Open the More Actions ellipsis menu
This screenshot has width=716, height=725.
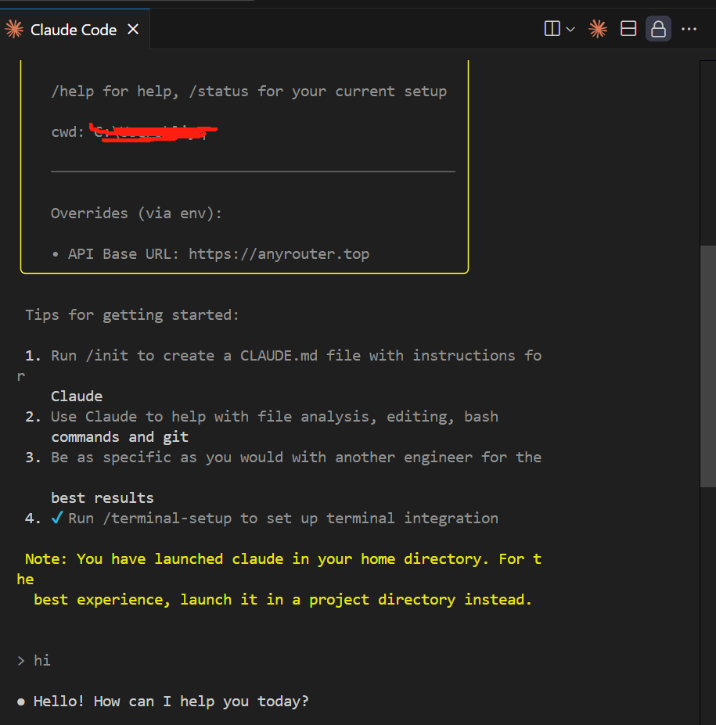click(689, 29)
